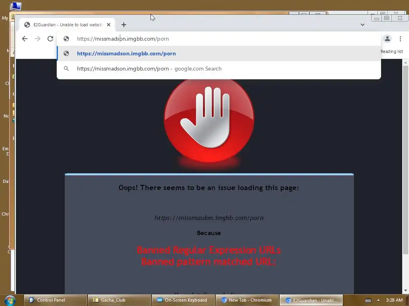The width and height of the screenshot is (409, 306).
Task: Select the E2Guardian browser tab
Action: (67, 25)
